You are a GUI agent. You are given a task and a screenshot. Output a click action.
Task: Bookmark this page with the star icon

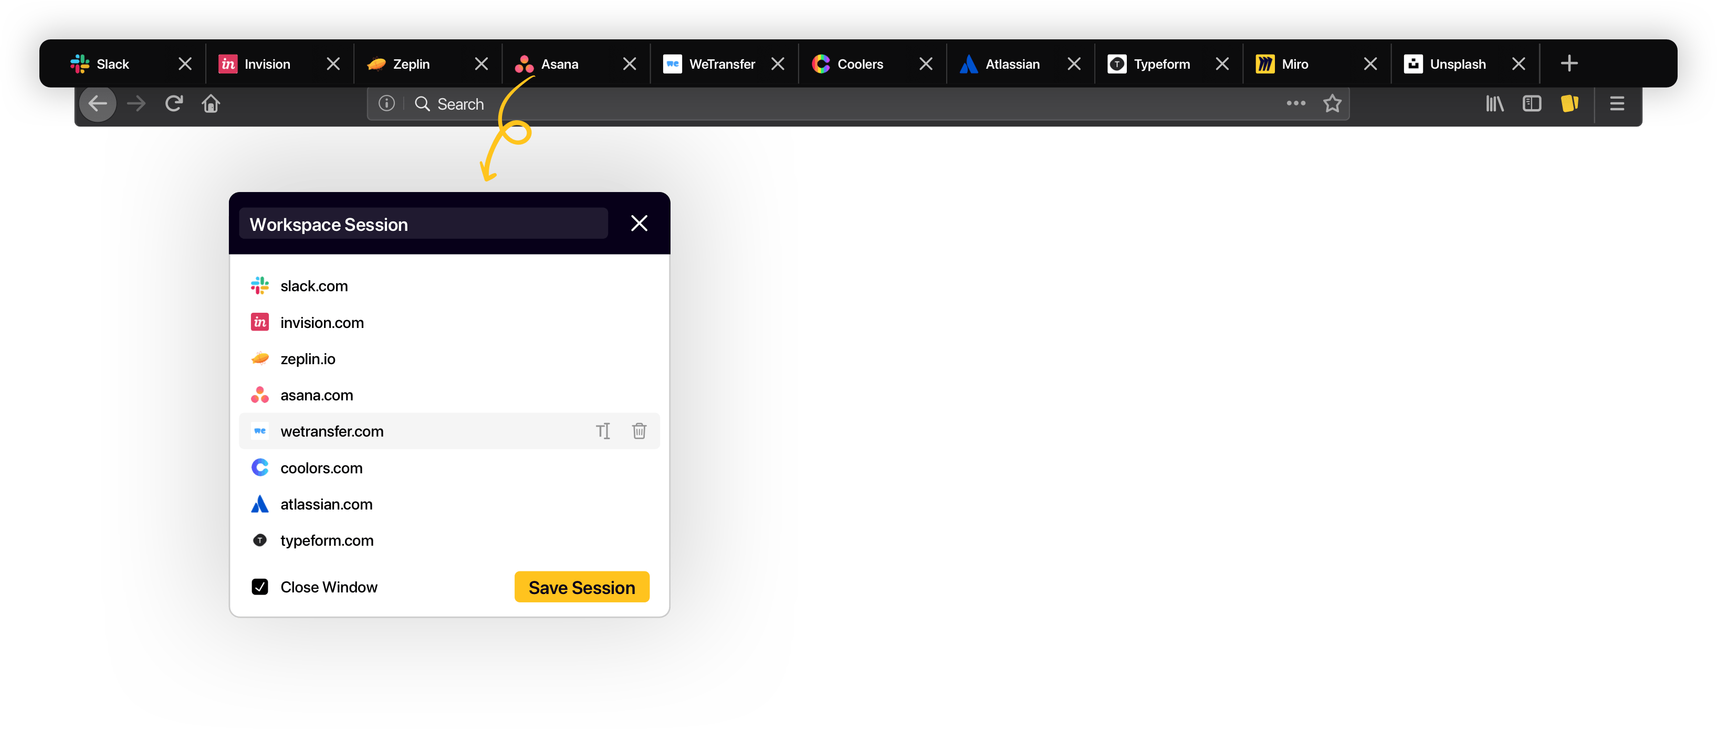[1332, 103]
